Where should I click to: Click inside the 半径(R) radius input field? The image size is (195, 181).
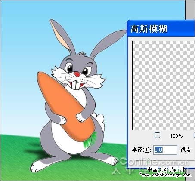(x=165, y=150)
